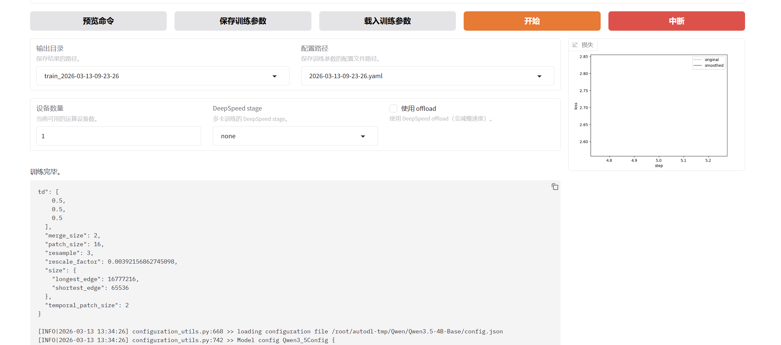The image size is (781, 345).
Task: Click the train_2026-03-13-09-23-26 output directory field
Action: [x=163, y=76]
